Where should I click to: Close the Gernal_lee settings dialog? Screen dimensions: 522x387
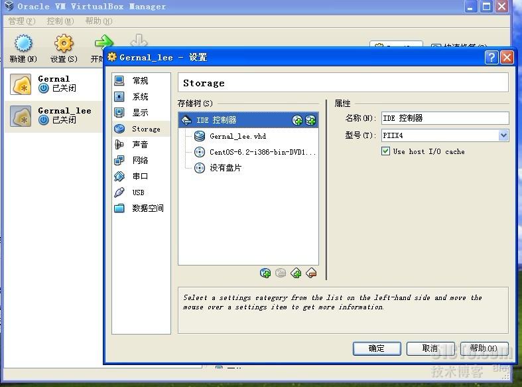(507, 58)
